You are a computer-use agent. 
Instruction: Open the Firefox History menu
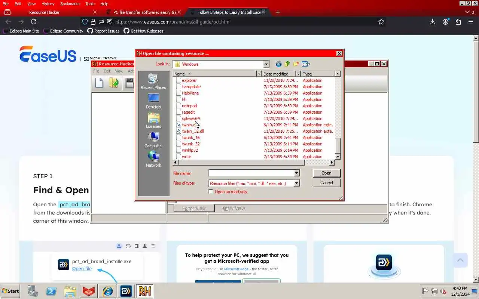(x=48, y=4)
